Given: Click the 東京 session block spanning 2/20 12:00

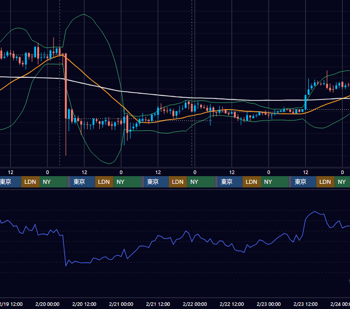Looking at the screenshot, I should (82, 182).
